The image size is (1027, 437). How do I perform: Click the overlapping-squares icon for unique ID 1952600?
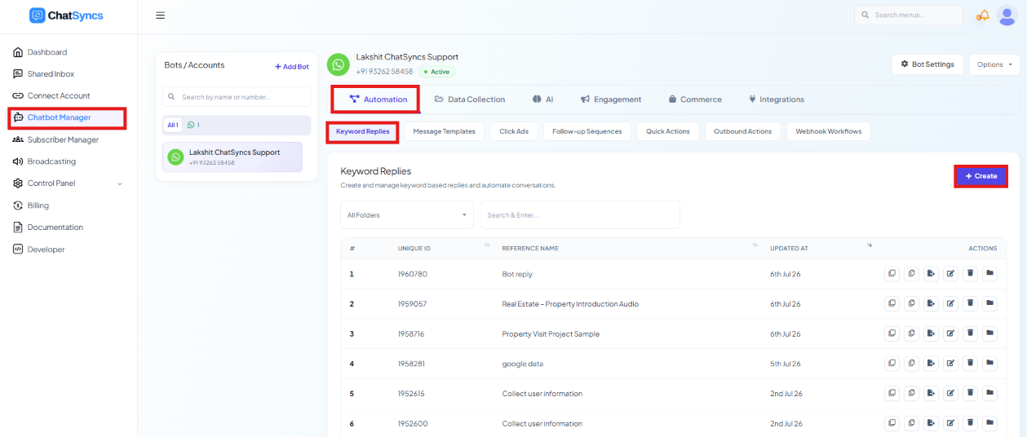pos(892,423)
